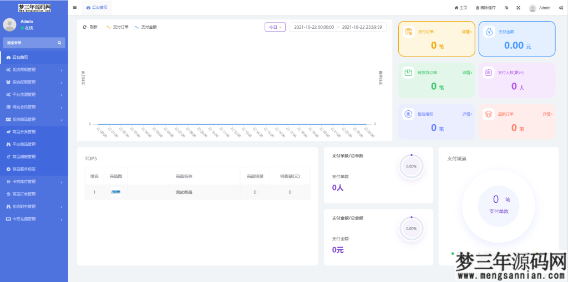This screenshot has height=282, width=568.
Task: Click the 商品销量 column header
Action: click(x=255, y=176)
